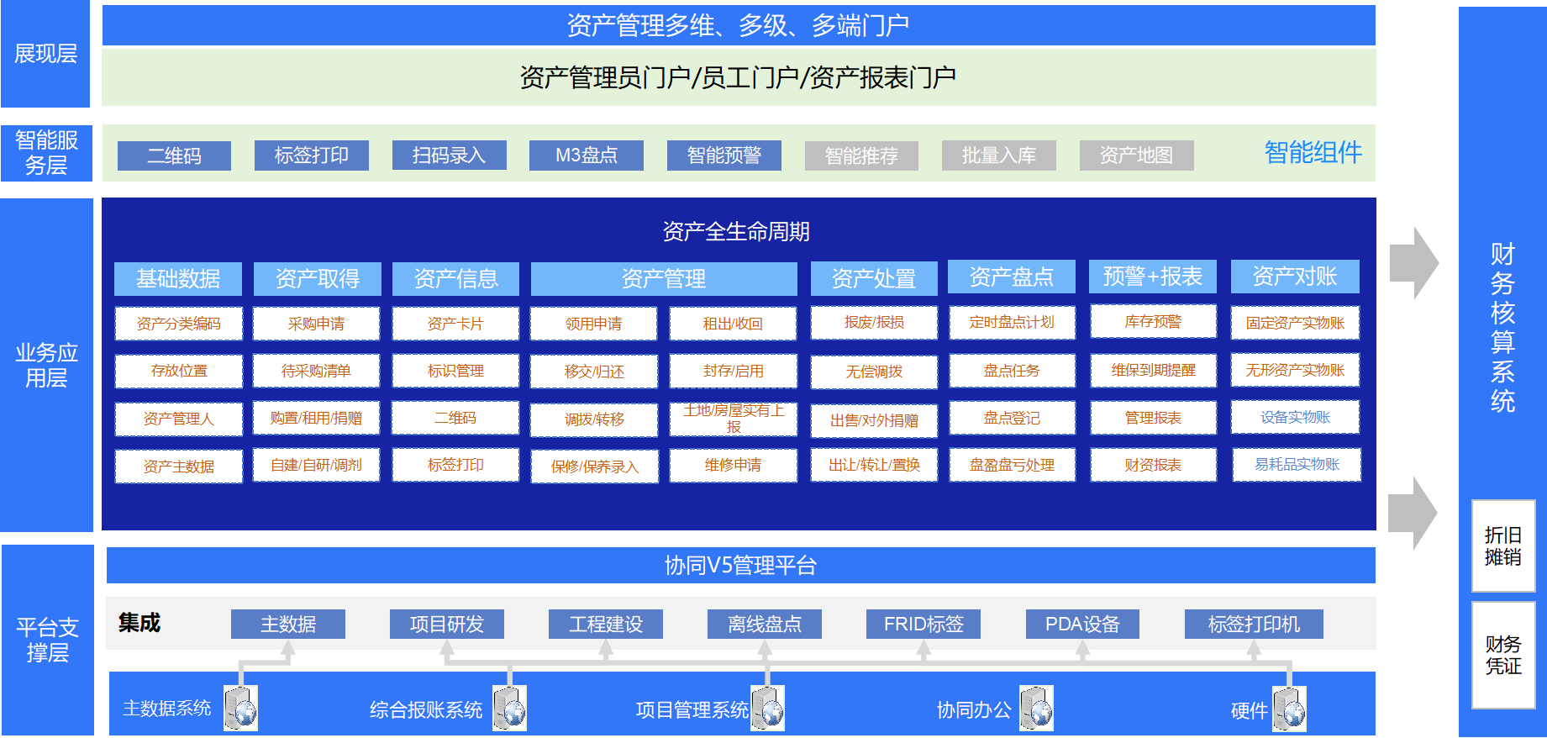Click the 定时盘点计划 box

(x=1012, y=322)
